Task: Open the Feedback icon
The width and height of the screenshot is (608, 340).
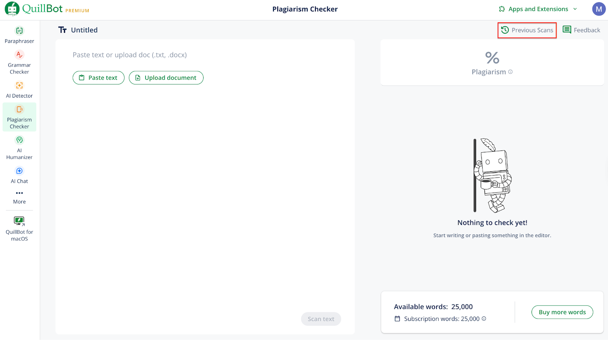Action: (x=567, y=30)
